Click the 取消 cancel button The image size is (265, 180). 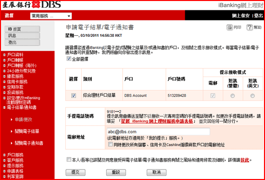(156, 173)
